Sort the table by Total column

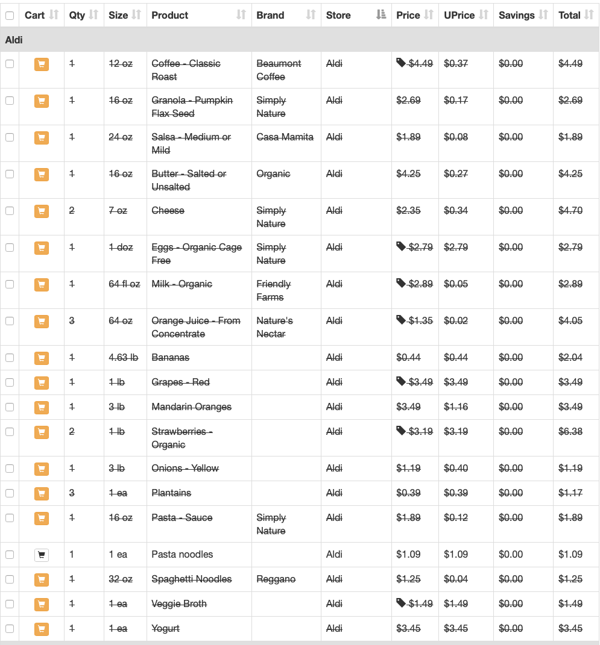(x=576, y=15)
